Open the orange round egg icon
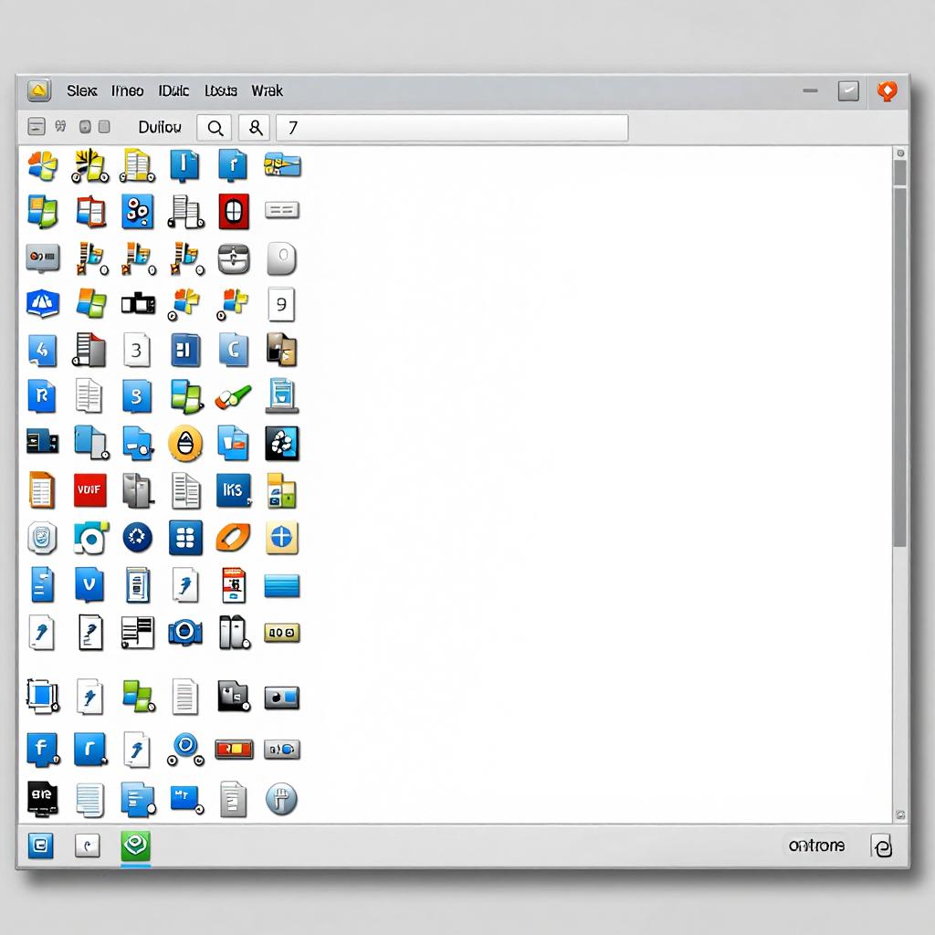The height and width of the screenshot is (935, 935). pos(185,444)
